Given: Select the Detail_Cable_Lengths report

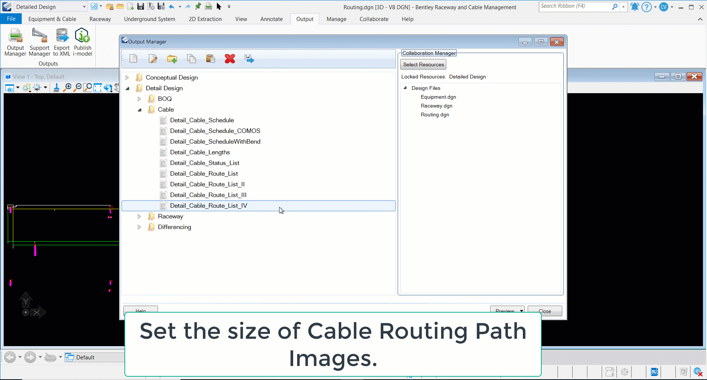Looking at the screenshot, I should [200, 152].
